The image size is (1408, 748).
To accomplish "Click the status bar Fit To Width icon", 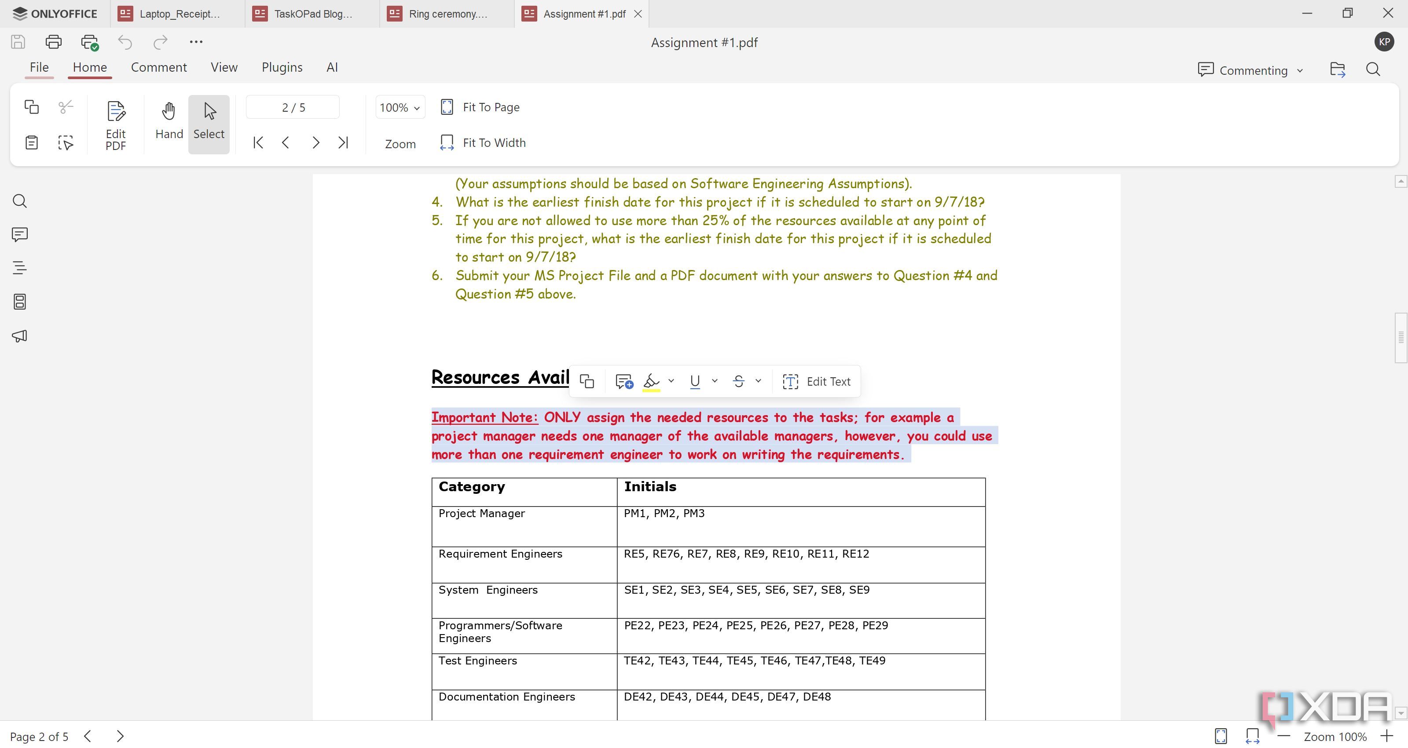I will point(1252,736).
